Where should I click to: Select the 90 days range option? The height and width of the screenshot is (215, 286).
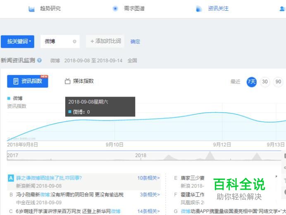pyautogui.click(x=278, y=82)
